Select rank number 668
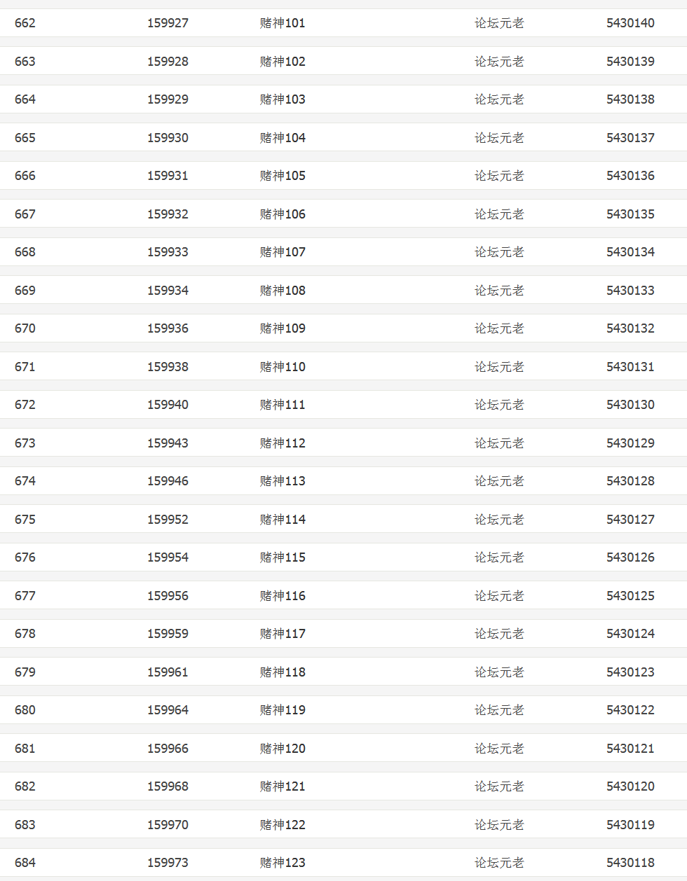This screenshot has height=881, width=687. [25, 252]
